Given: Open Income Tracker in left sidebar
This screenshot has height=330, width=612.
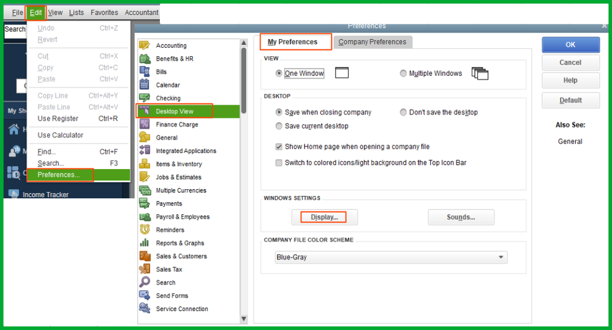Looking at the screenshot, I should 45,194.
